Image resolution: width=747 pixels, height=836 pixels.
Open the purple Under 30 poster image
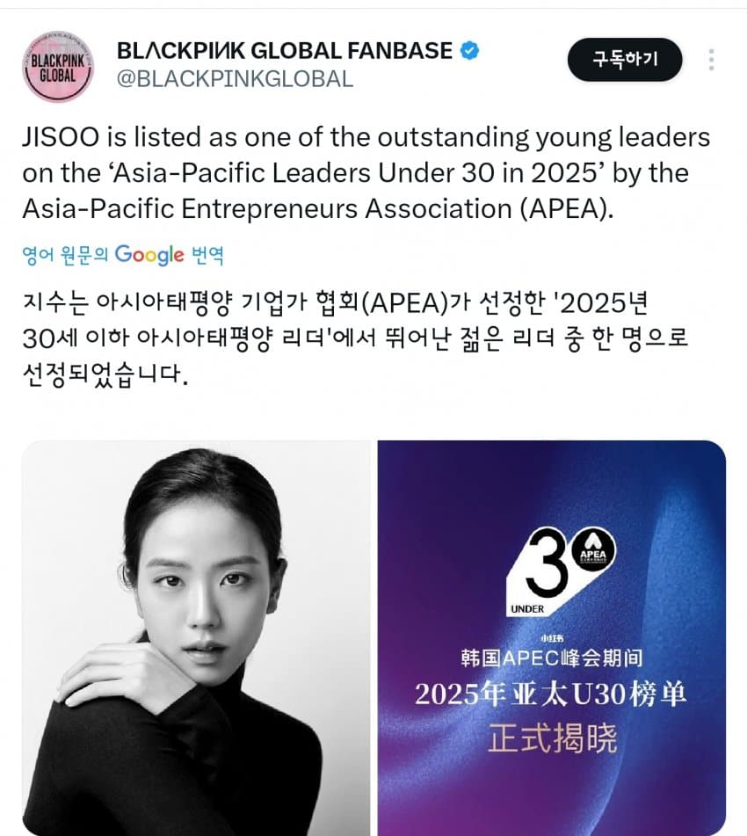pyautogui.click(x=551, y=637)
